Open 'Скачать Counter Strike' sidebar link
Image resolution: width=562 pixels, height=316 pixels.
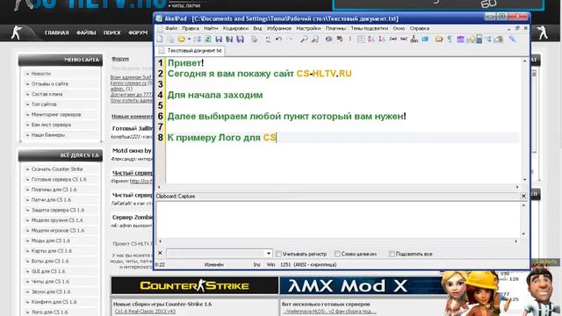click(56, 169)
